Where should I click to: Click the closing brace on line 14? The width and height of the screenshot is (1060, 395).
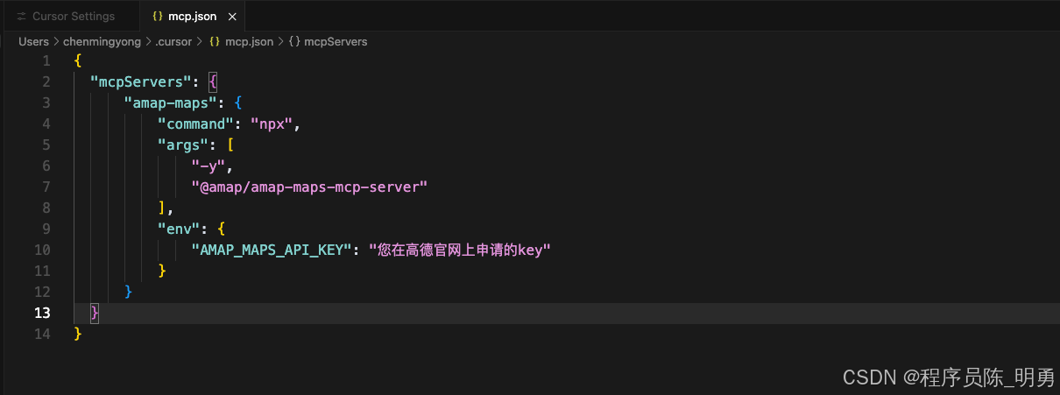click(78, 334)
